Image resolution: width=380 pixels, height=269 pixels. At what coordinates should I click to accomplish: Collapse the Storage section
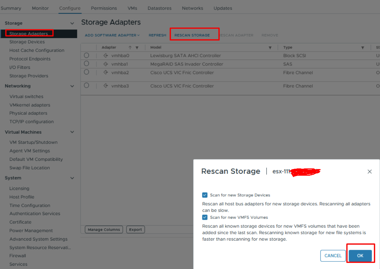pyautogui.click(x=72, y=23)
